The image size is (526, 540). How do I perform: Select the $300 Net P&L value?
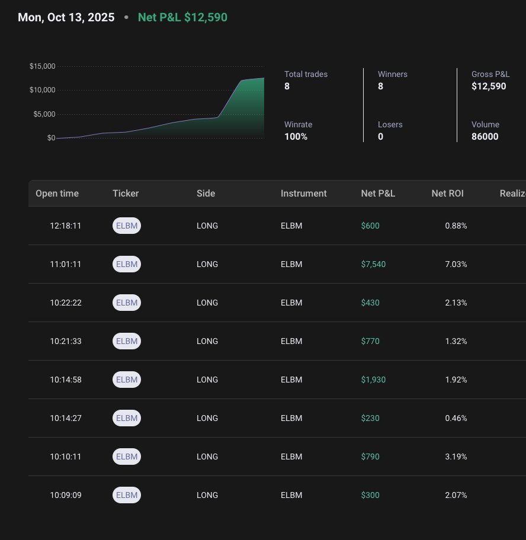[370, 495]
